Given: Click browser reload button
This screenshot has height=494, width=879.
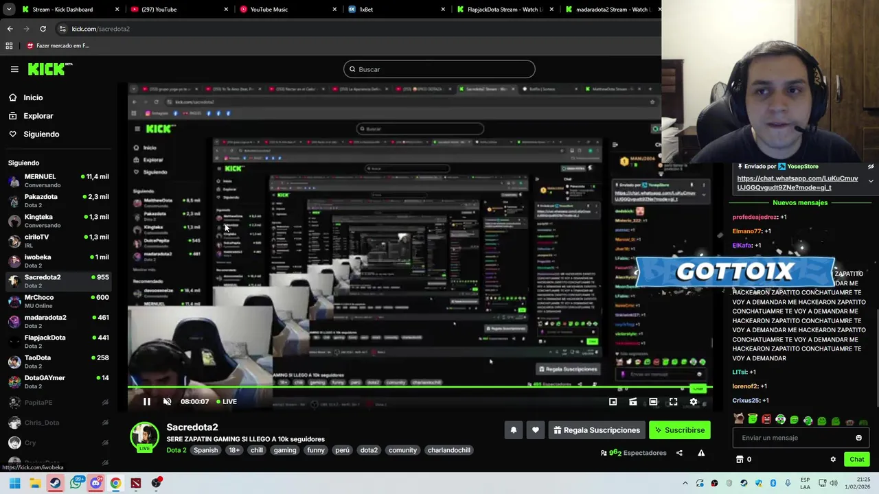Looking at the screenshot, I should 43,29.
